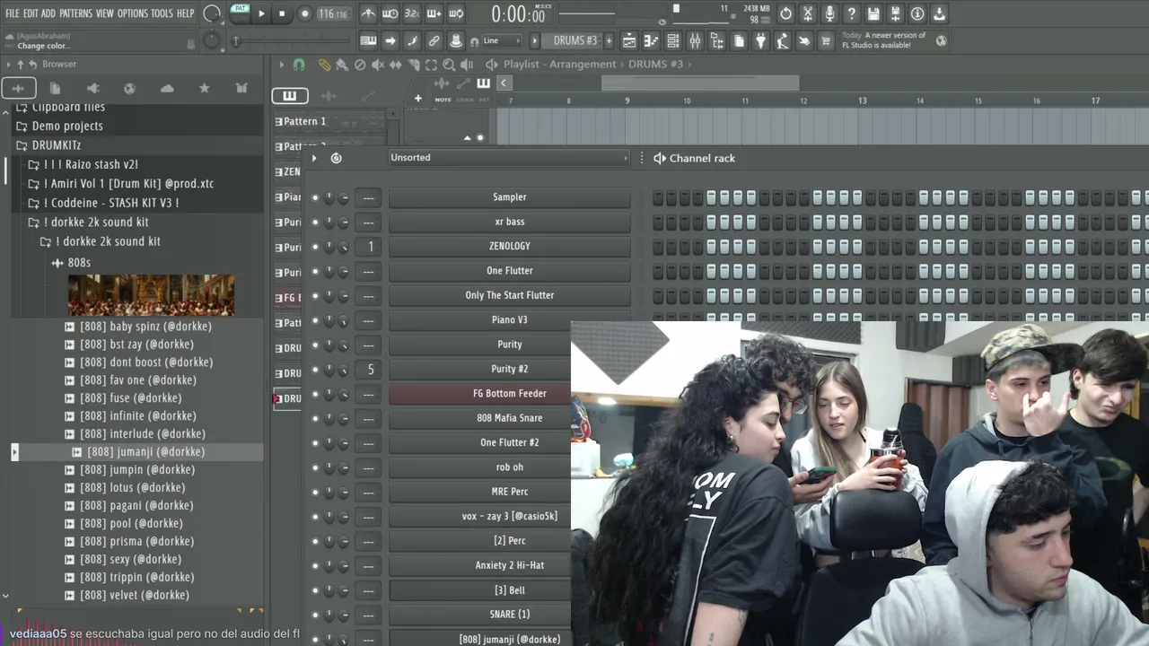Open the EDIT menu
The width and height of the screenshot is (1149, 646).
pyautogui.click(x=31, y=13)
